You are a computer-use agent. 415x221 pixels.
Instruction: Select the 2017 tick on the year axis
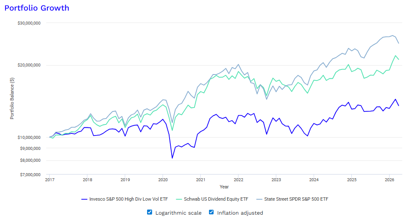pos(49,180)
